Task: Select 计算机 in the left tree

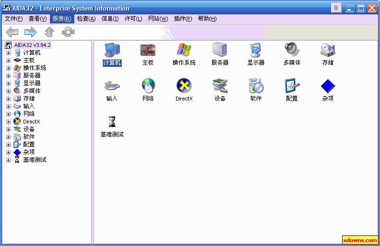Action: [32, 53]
